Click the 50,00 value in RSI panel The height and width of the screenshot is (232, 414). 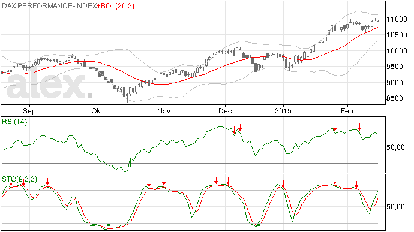coord(396,147)
